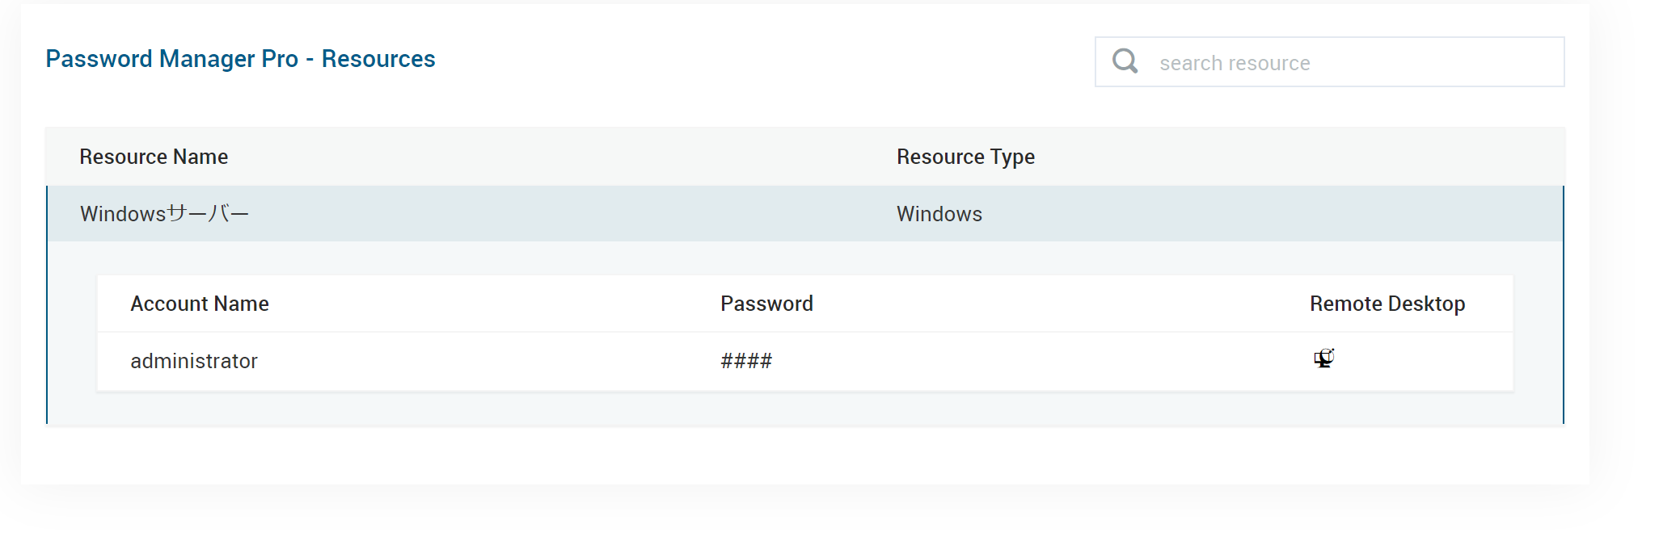Viewport: 1680px width, 545px height.
Task: Launch remote desktop for administrator account
Action: (1323, 358)
